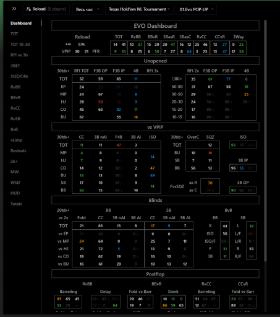Open the TOT 10-30 sidebar section

pos(20,45)
